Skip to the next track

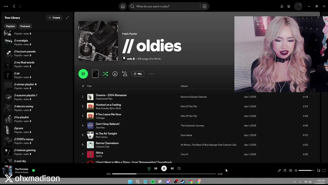click(172, 169)
